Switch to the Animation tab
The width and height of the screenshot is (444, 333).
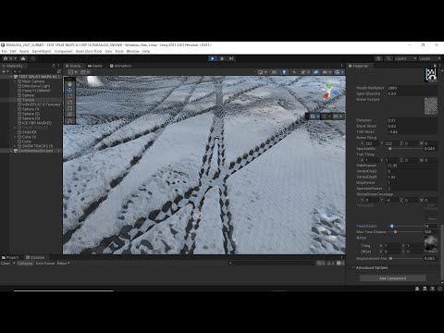120,66
